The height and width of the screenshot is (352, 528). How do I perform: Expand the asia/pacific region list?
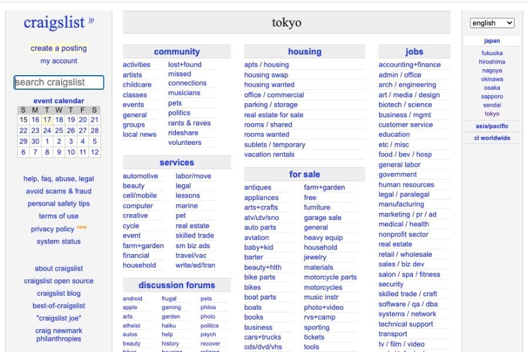(492, 126)
